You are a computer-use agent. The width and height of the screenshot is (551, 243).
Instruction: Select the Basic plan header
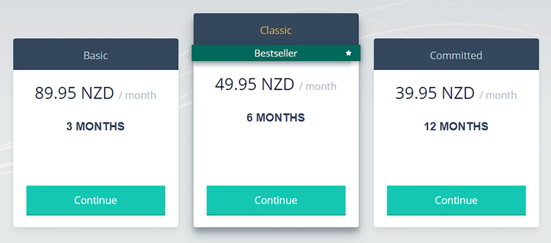[96, 54]
